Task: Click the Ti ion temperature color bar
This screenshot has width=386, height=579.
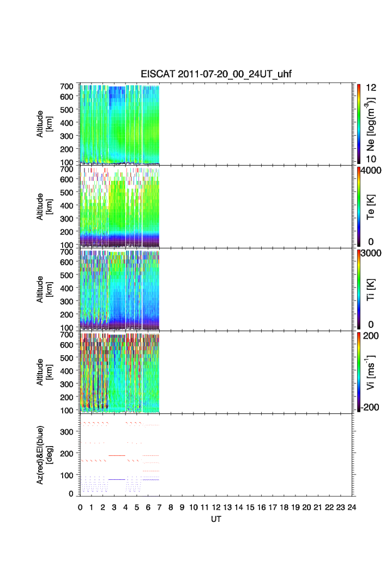Action: tap(359, 289)
